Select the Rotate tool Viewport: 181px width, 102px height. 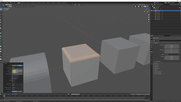click(1, 17)
